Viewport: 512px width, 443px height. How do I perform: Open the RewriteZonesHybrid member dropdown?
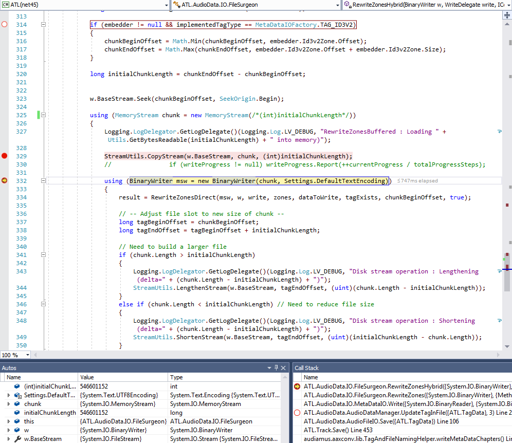(x=508, y=4)
